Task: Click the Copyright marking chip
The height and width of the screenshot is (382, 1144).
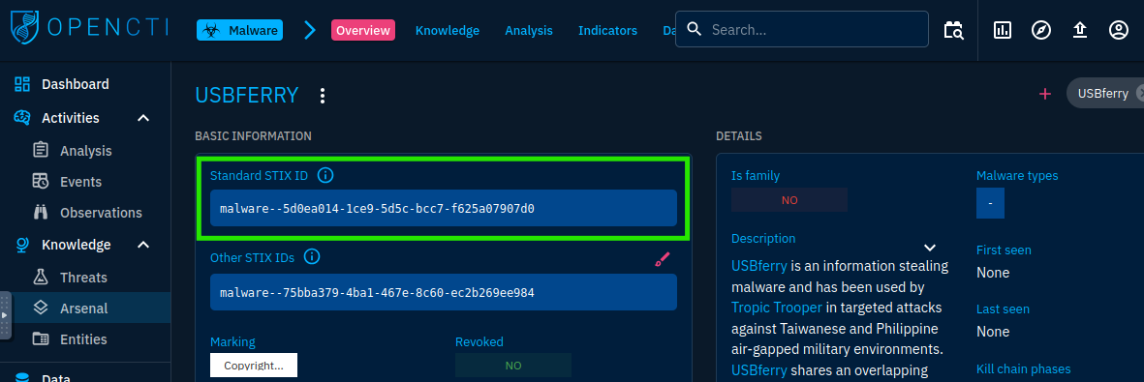Action: click(254, 366)
